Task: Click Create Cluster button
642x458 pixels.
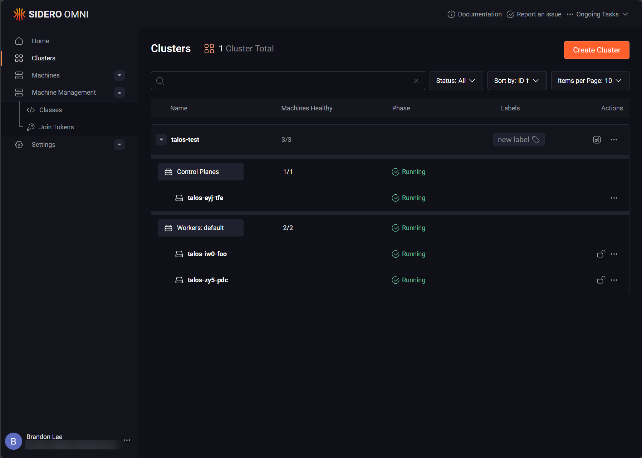Action: 597,50
